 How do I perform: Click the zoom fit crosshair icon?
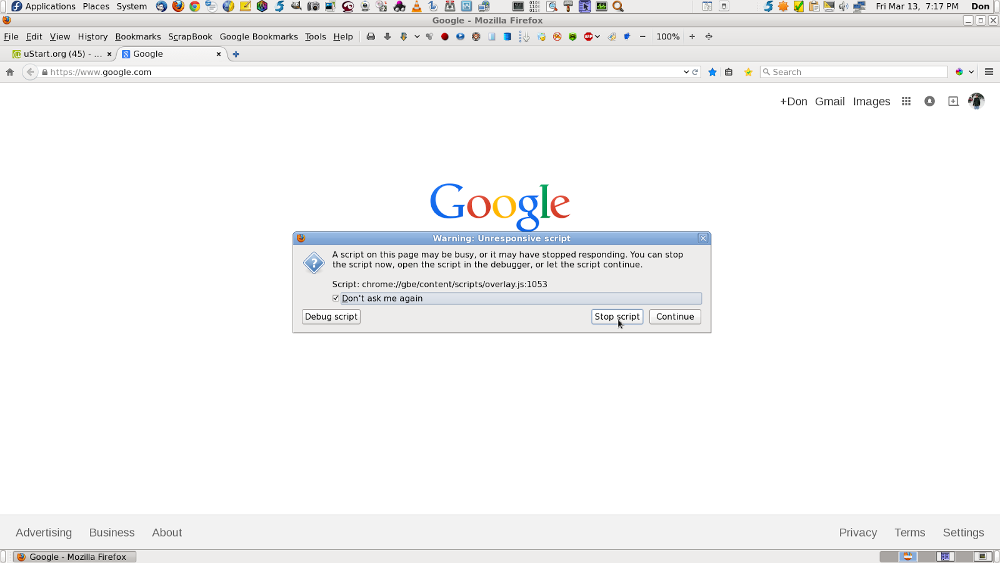point(709,37)
